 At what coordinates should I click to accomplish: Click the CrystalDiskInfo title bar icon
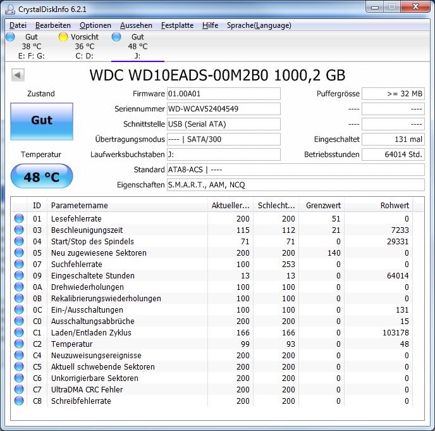coord(10,9)
